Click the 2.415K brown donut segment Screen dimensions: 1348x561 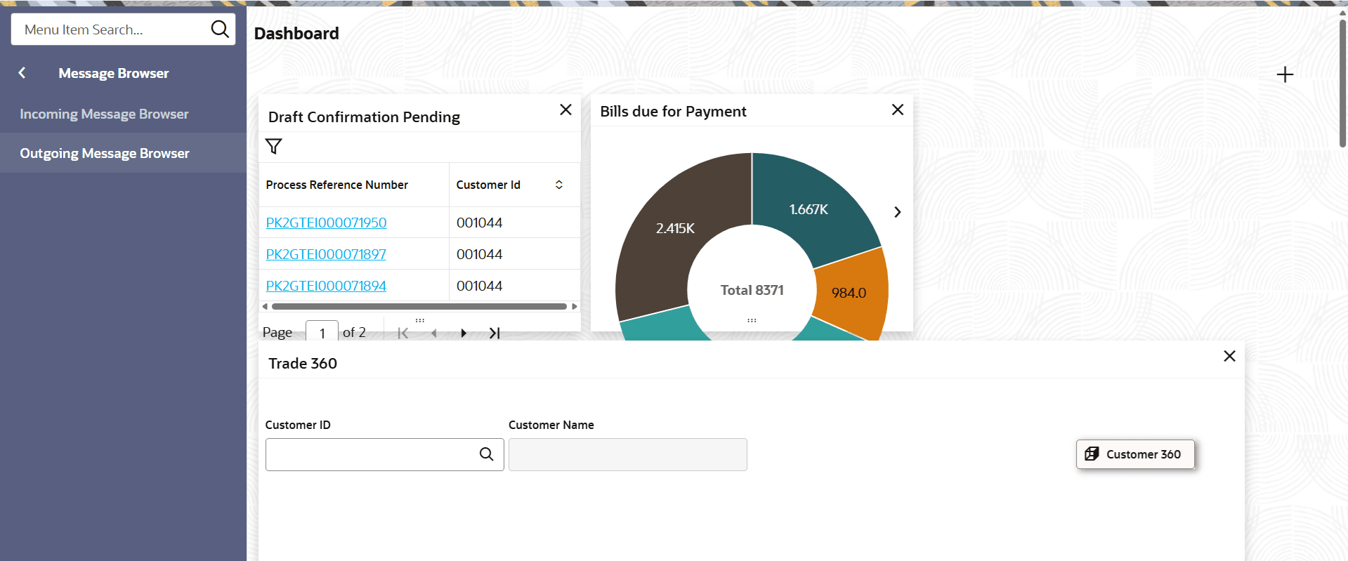pos(675,228)
